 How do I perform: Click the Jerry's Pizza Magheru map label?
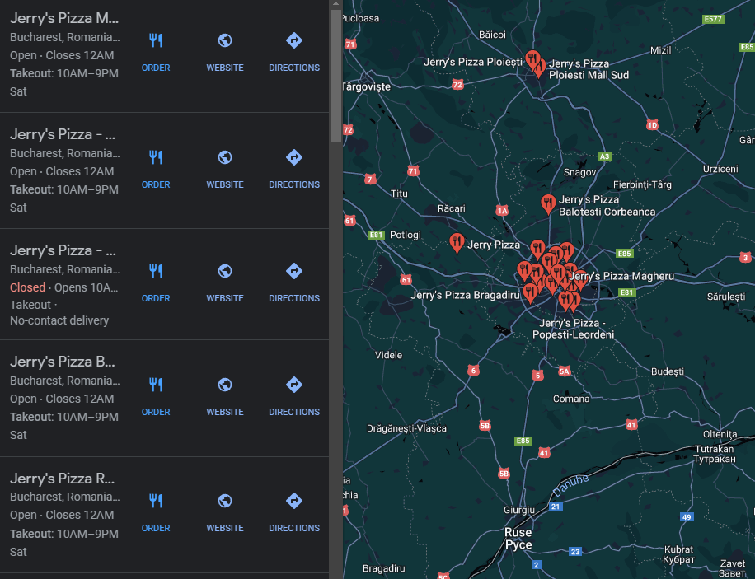[x=621, y=276]
